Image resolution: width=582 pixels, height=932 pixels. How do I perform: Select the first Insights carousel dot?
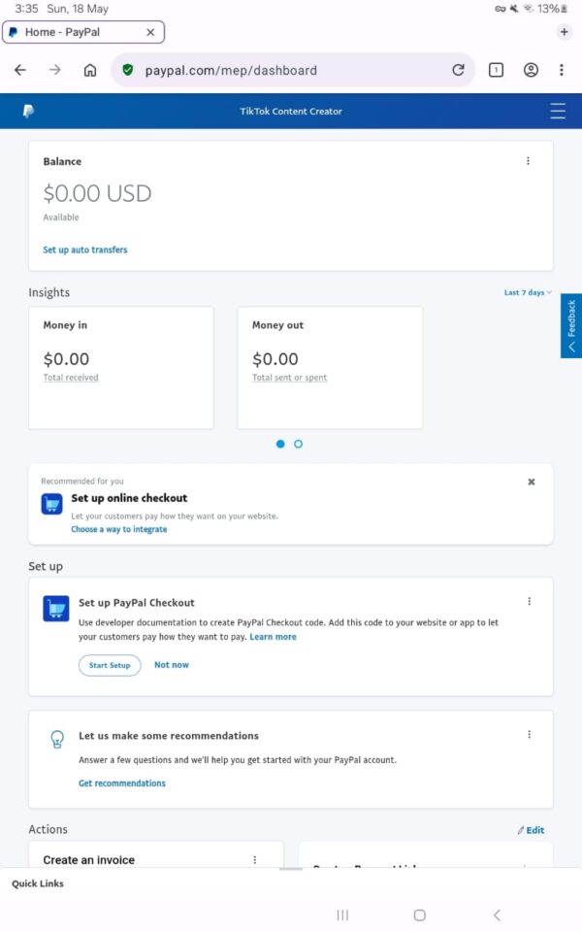280,444
